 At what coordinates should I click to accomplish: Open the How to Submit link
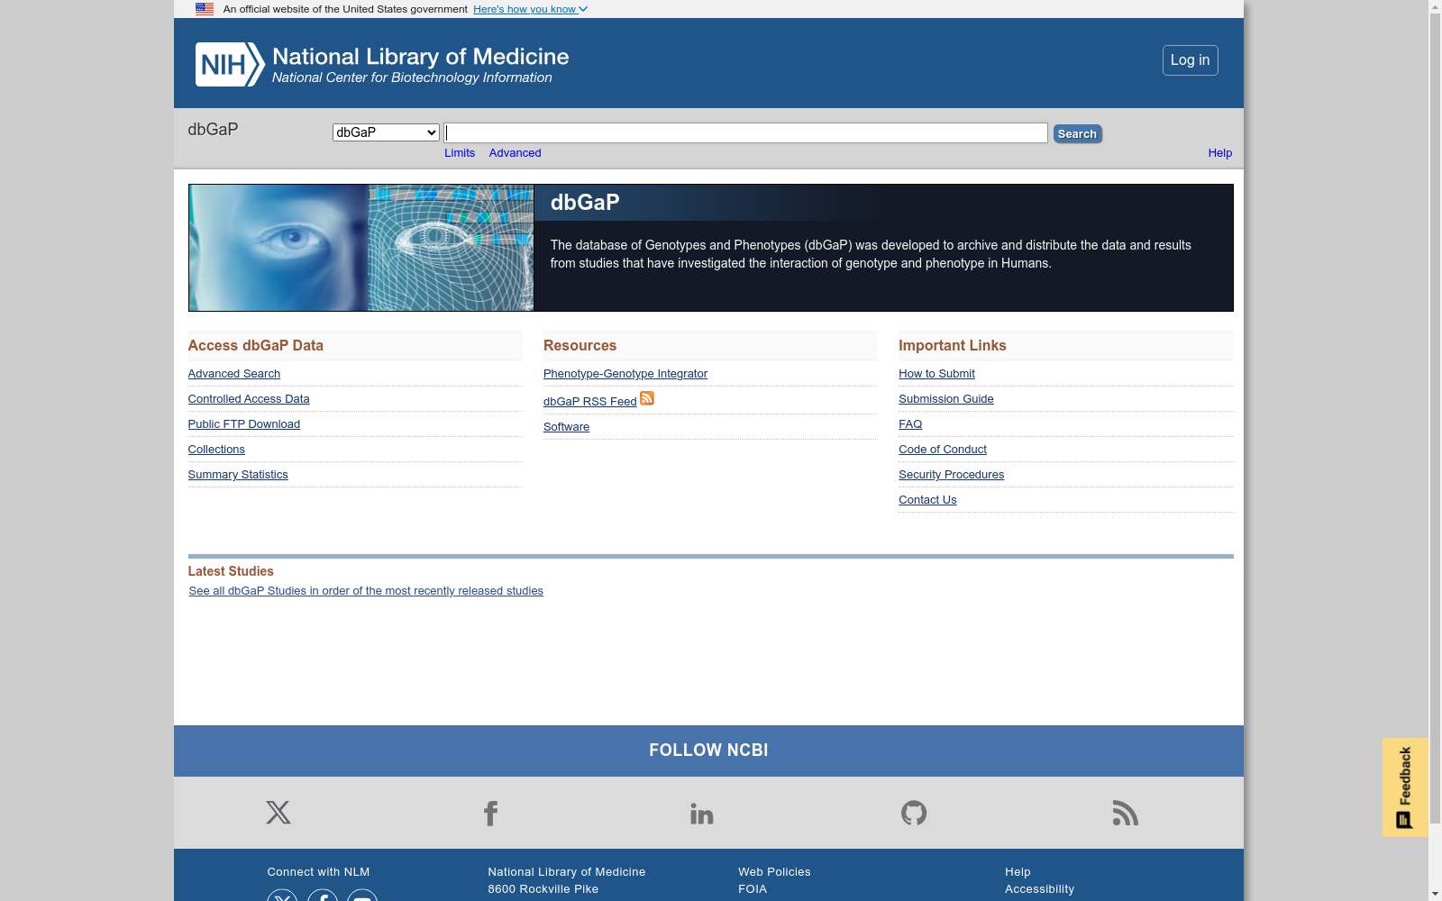(936, 374)
